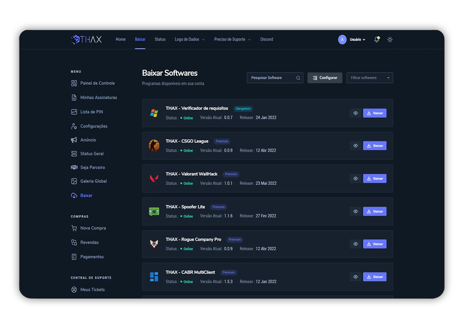Click the Status Geral server icon

[x=74, y=154]
